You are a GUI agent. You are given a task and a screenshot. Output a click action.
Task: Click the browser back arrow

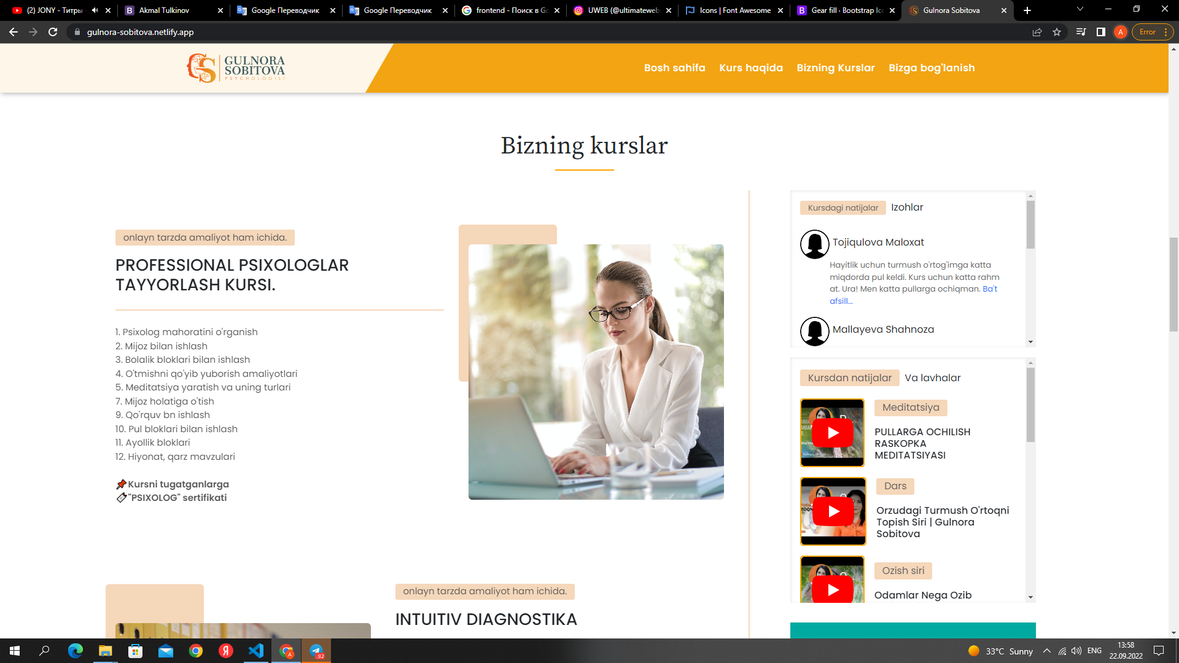click(14, 32)
